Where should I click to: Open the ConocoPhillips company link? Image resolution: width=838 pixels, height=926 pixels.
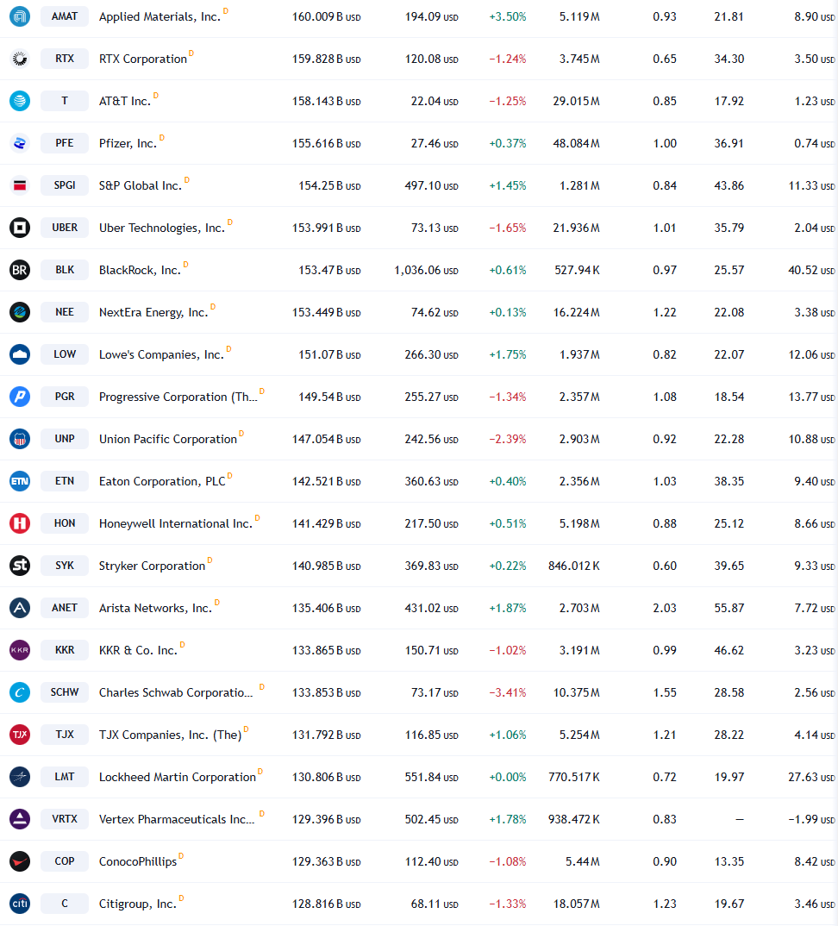138,861
